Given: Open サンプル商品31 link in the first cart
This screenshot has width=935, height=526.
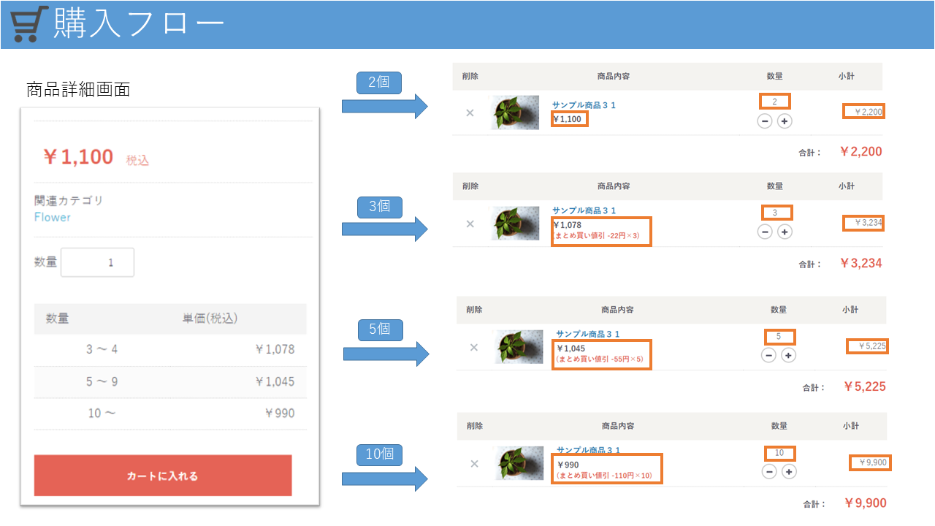Looking at the screenshot, I should click(x=584, y=106).
